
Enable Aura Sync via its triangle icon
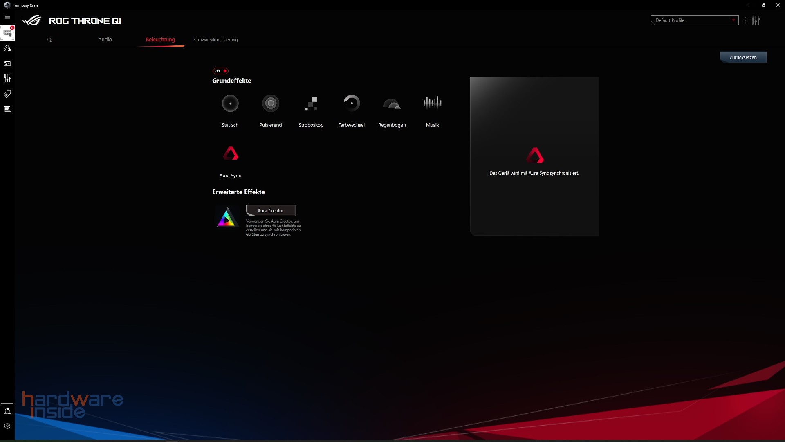[230, 153]
